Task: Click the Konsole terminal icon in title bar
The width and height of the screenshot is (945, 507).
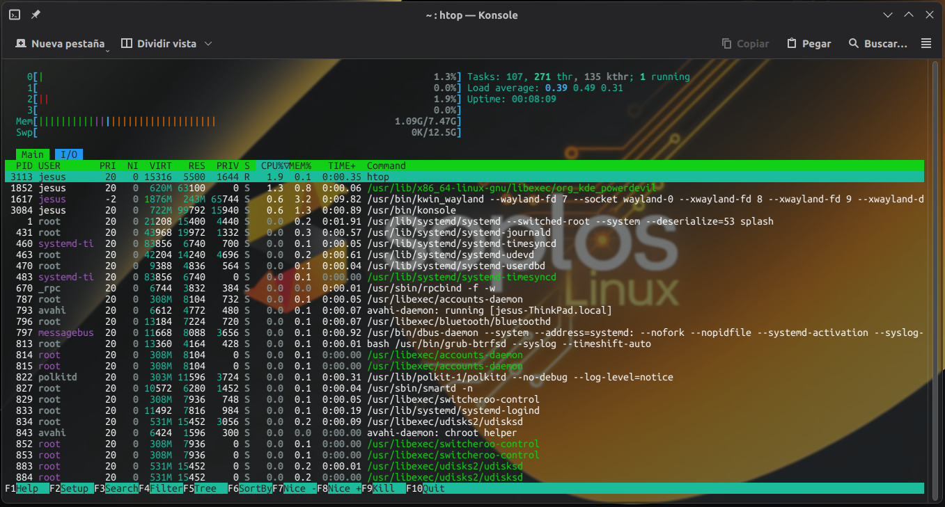Action: pos(15,15)
